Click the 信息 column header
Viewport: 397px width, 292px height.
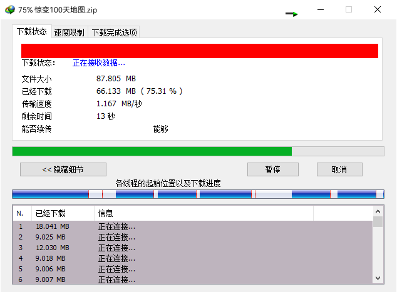coord(204,213)
